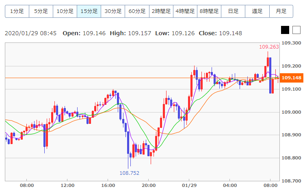Show the 日足 daily chart

click(x=233, y=11)
